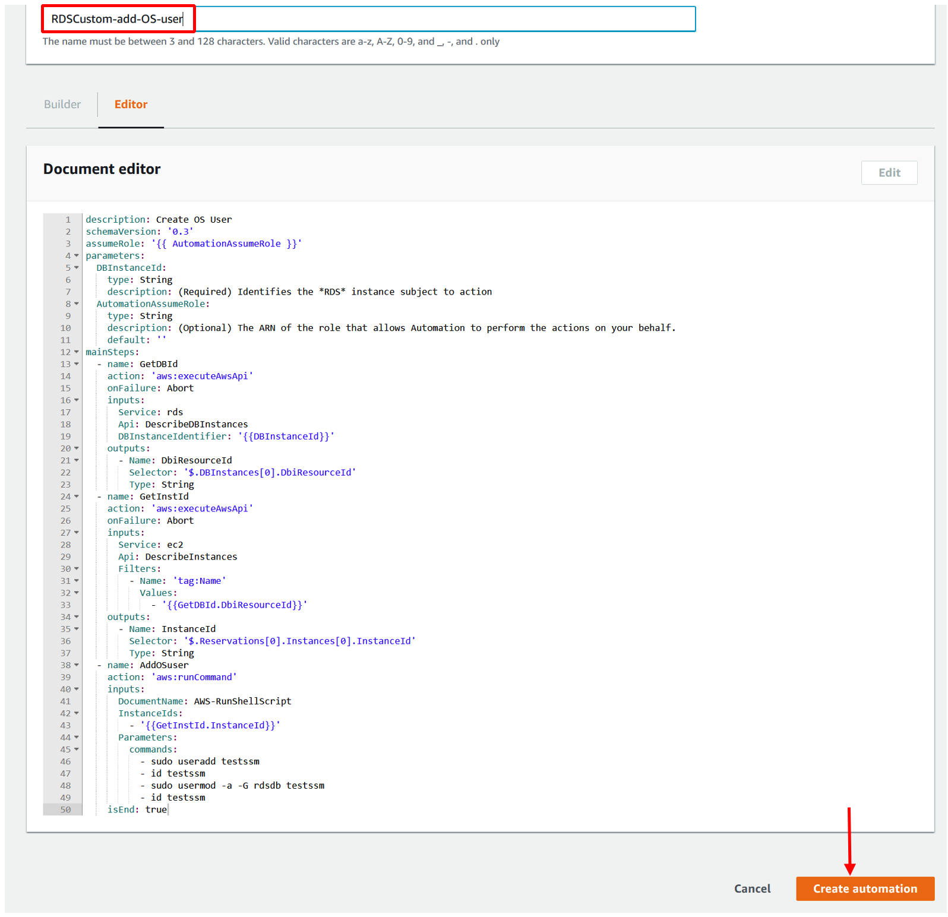This screenshot has width=948, height=917.
Task: Click the 'Type: String' line on line 37
Action: 162,653
